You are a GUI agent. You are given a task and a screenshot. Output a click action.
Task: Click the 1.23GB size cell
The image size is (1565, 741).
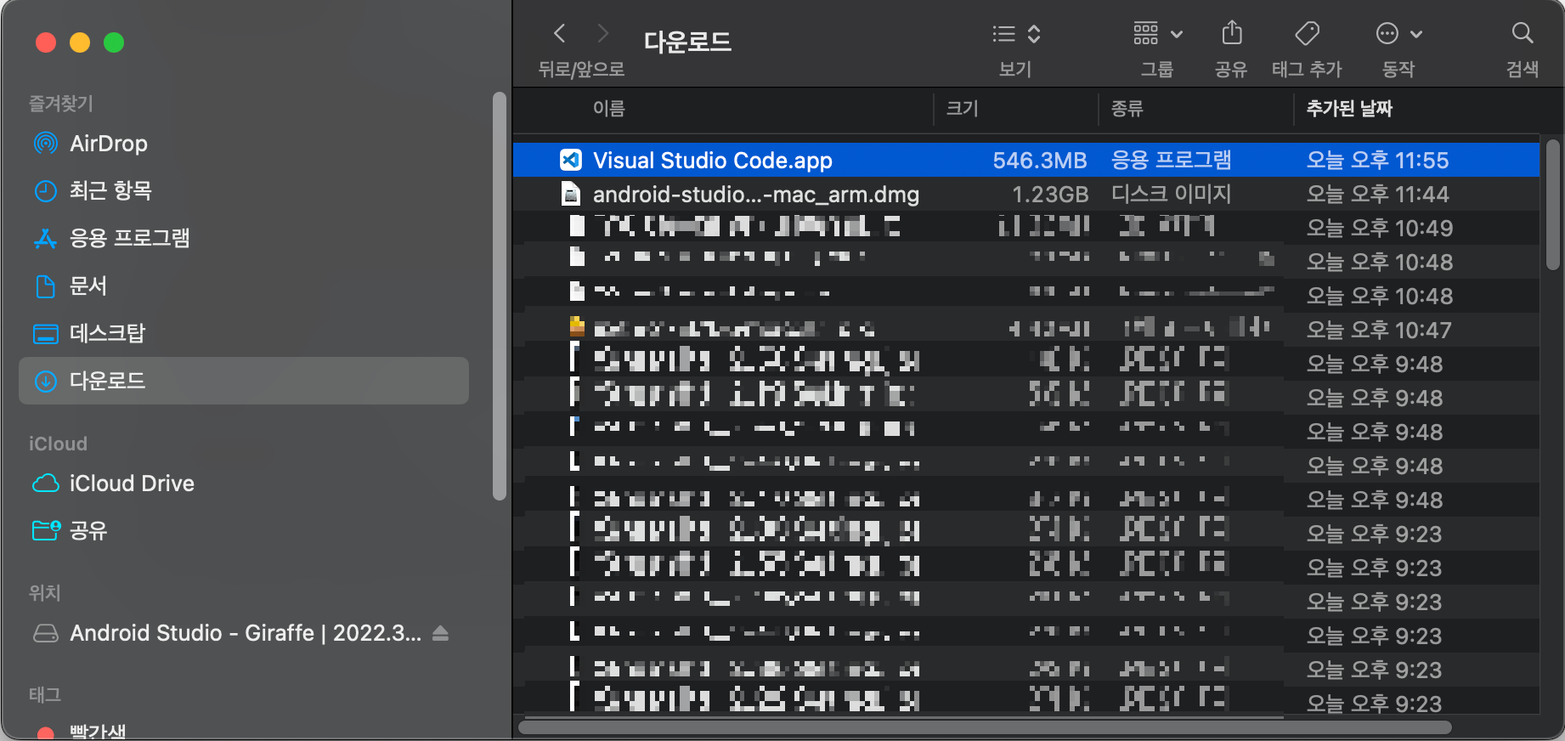tap(1050, 195)
